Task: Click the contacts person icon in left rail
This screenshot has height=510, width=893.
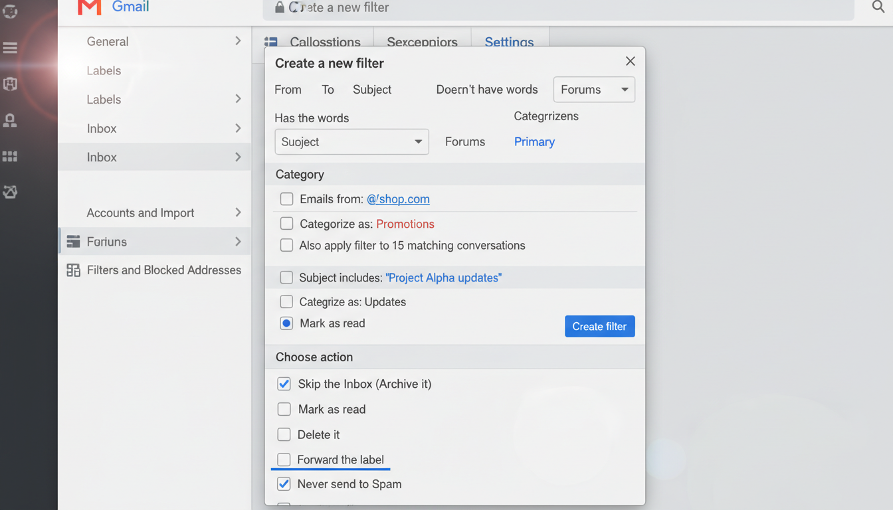Action: pyautogui.click(x=10, y=120)
